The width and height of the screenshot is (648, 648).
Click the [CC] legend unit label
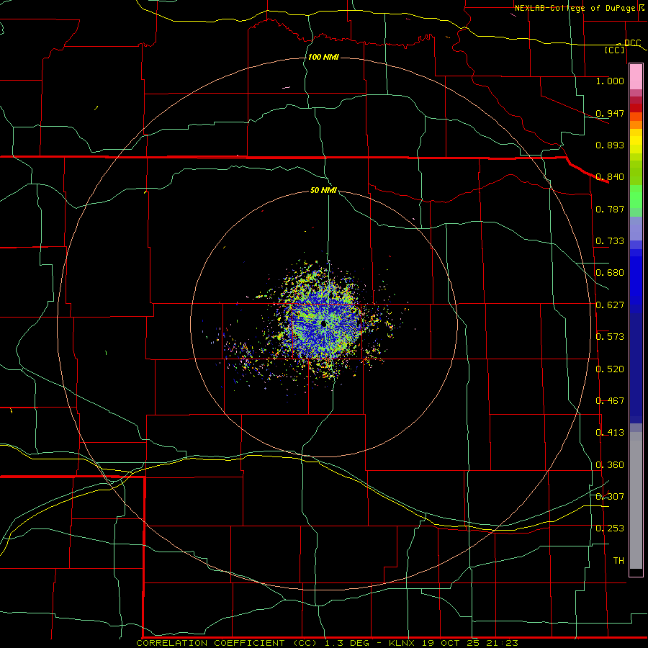click(x=615, y=50)
